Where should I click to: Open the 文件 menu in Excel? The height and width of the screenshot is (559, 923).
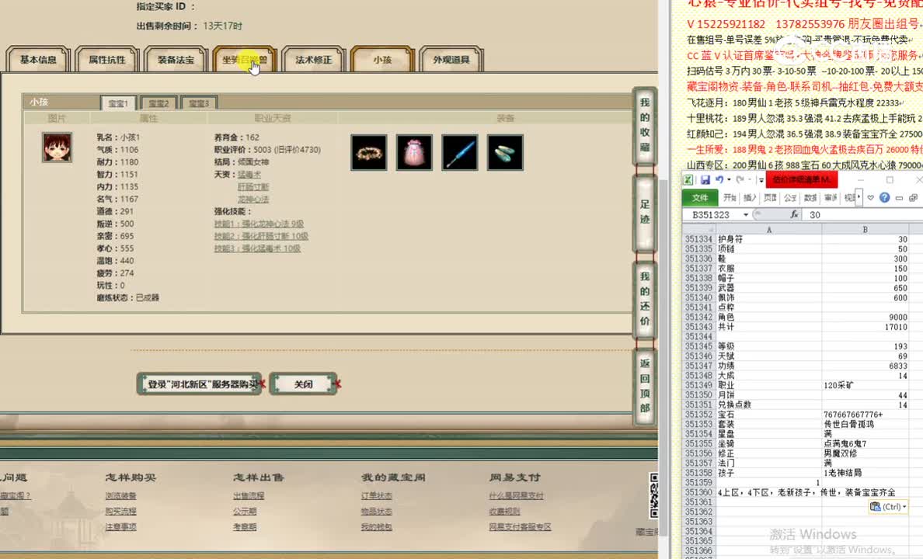click(x=700, y=197)
